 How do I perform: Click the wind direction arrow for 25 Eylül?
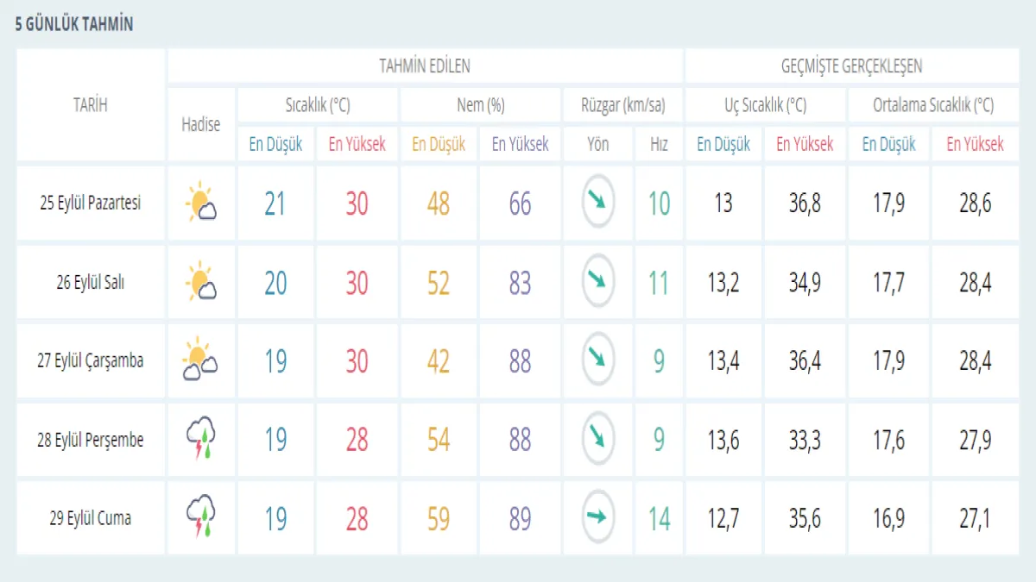[597, 203]
